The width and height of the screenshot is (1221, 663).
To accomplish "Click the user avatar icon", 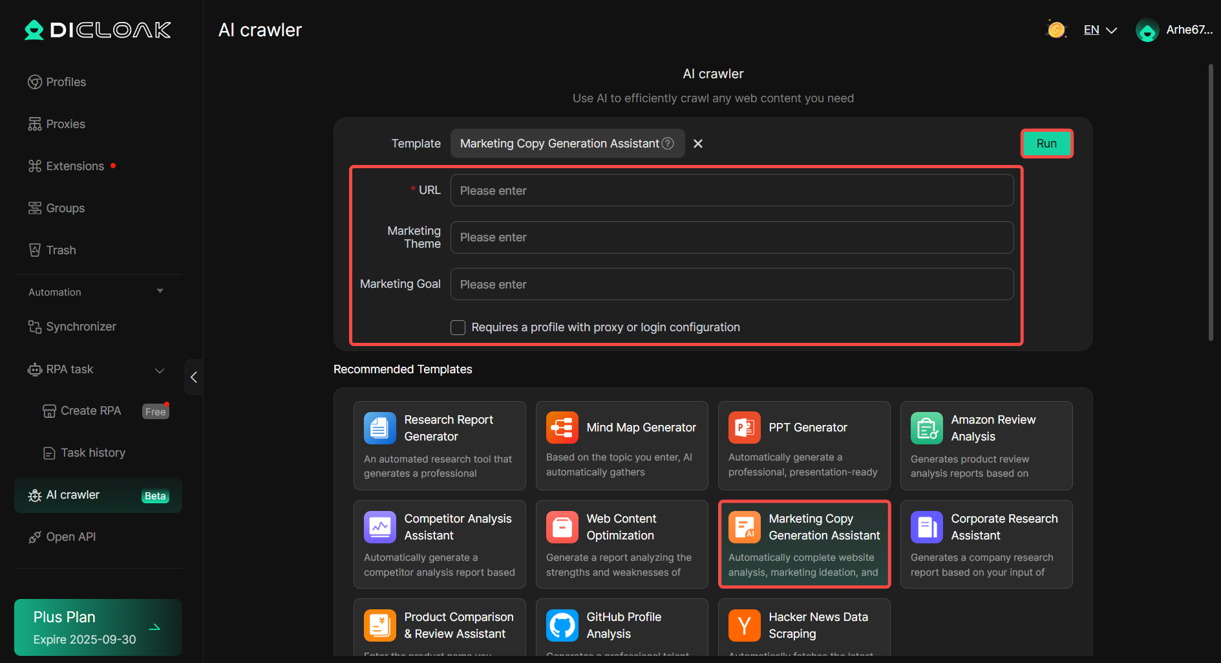I will click(1147, 30).
